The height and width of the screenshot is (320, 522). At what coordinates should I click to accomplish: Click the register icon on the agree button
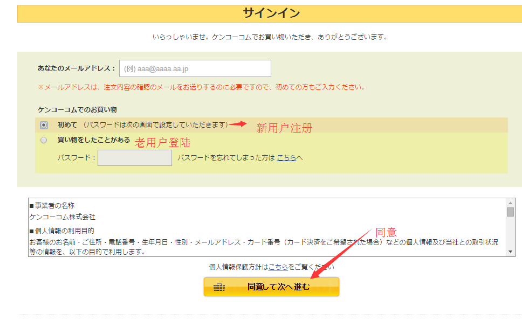pos(219,287)
